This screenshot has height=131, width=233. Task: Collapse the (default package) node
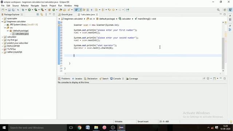point(8,31)
